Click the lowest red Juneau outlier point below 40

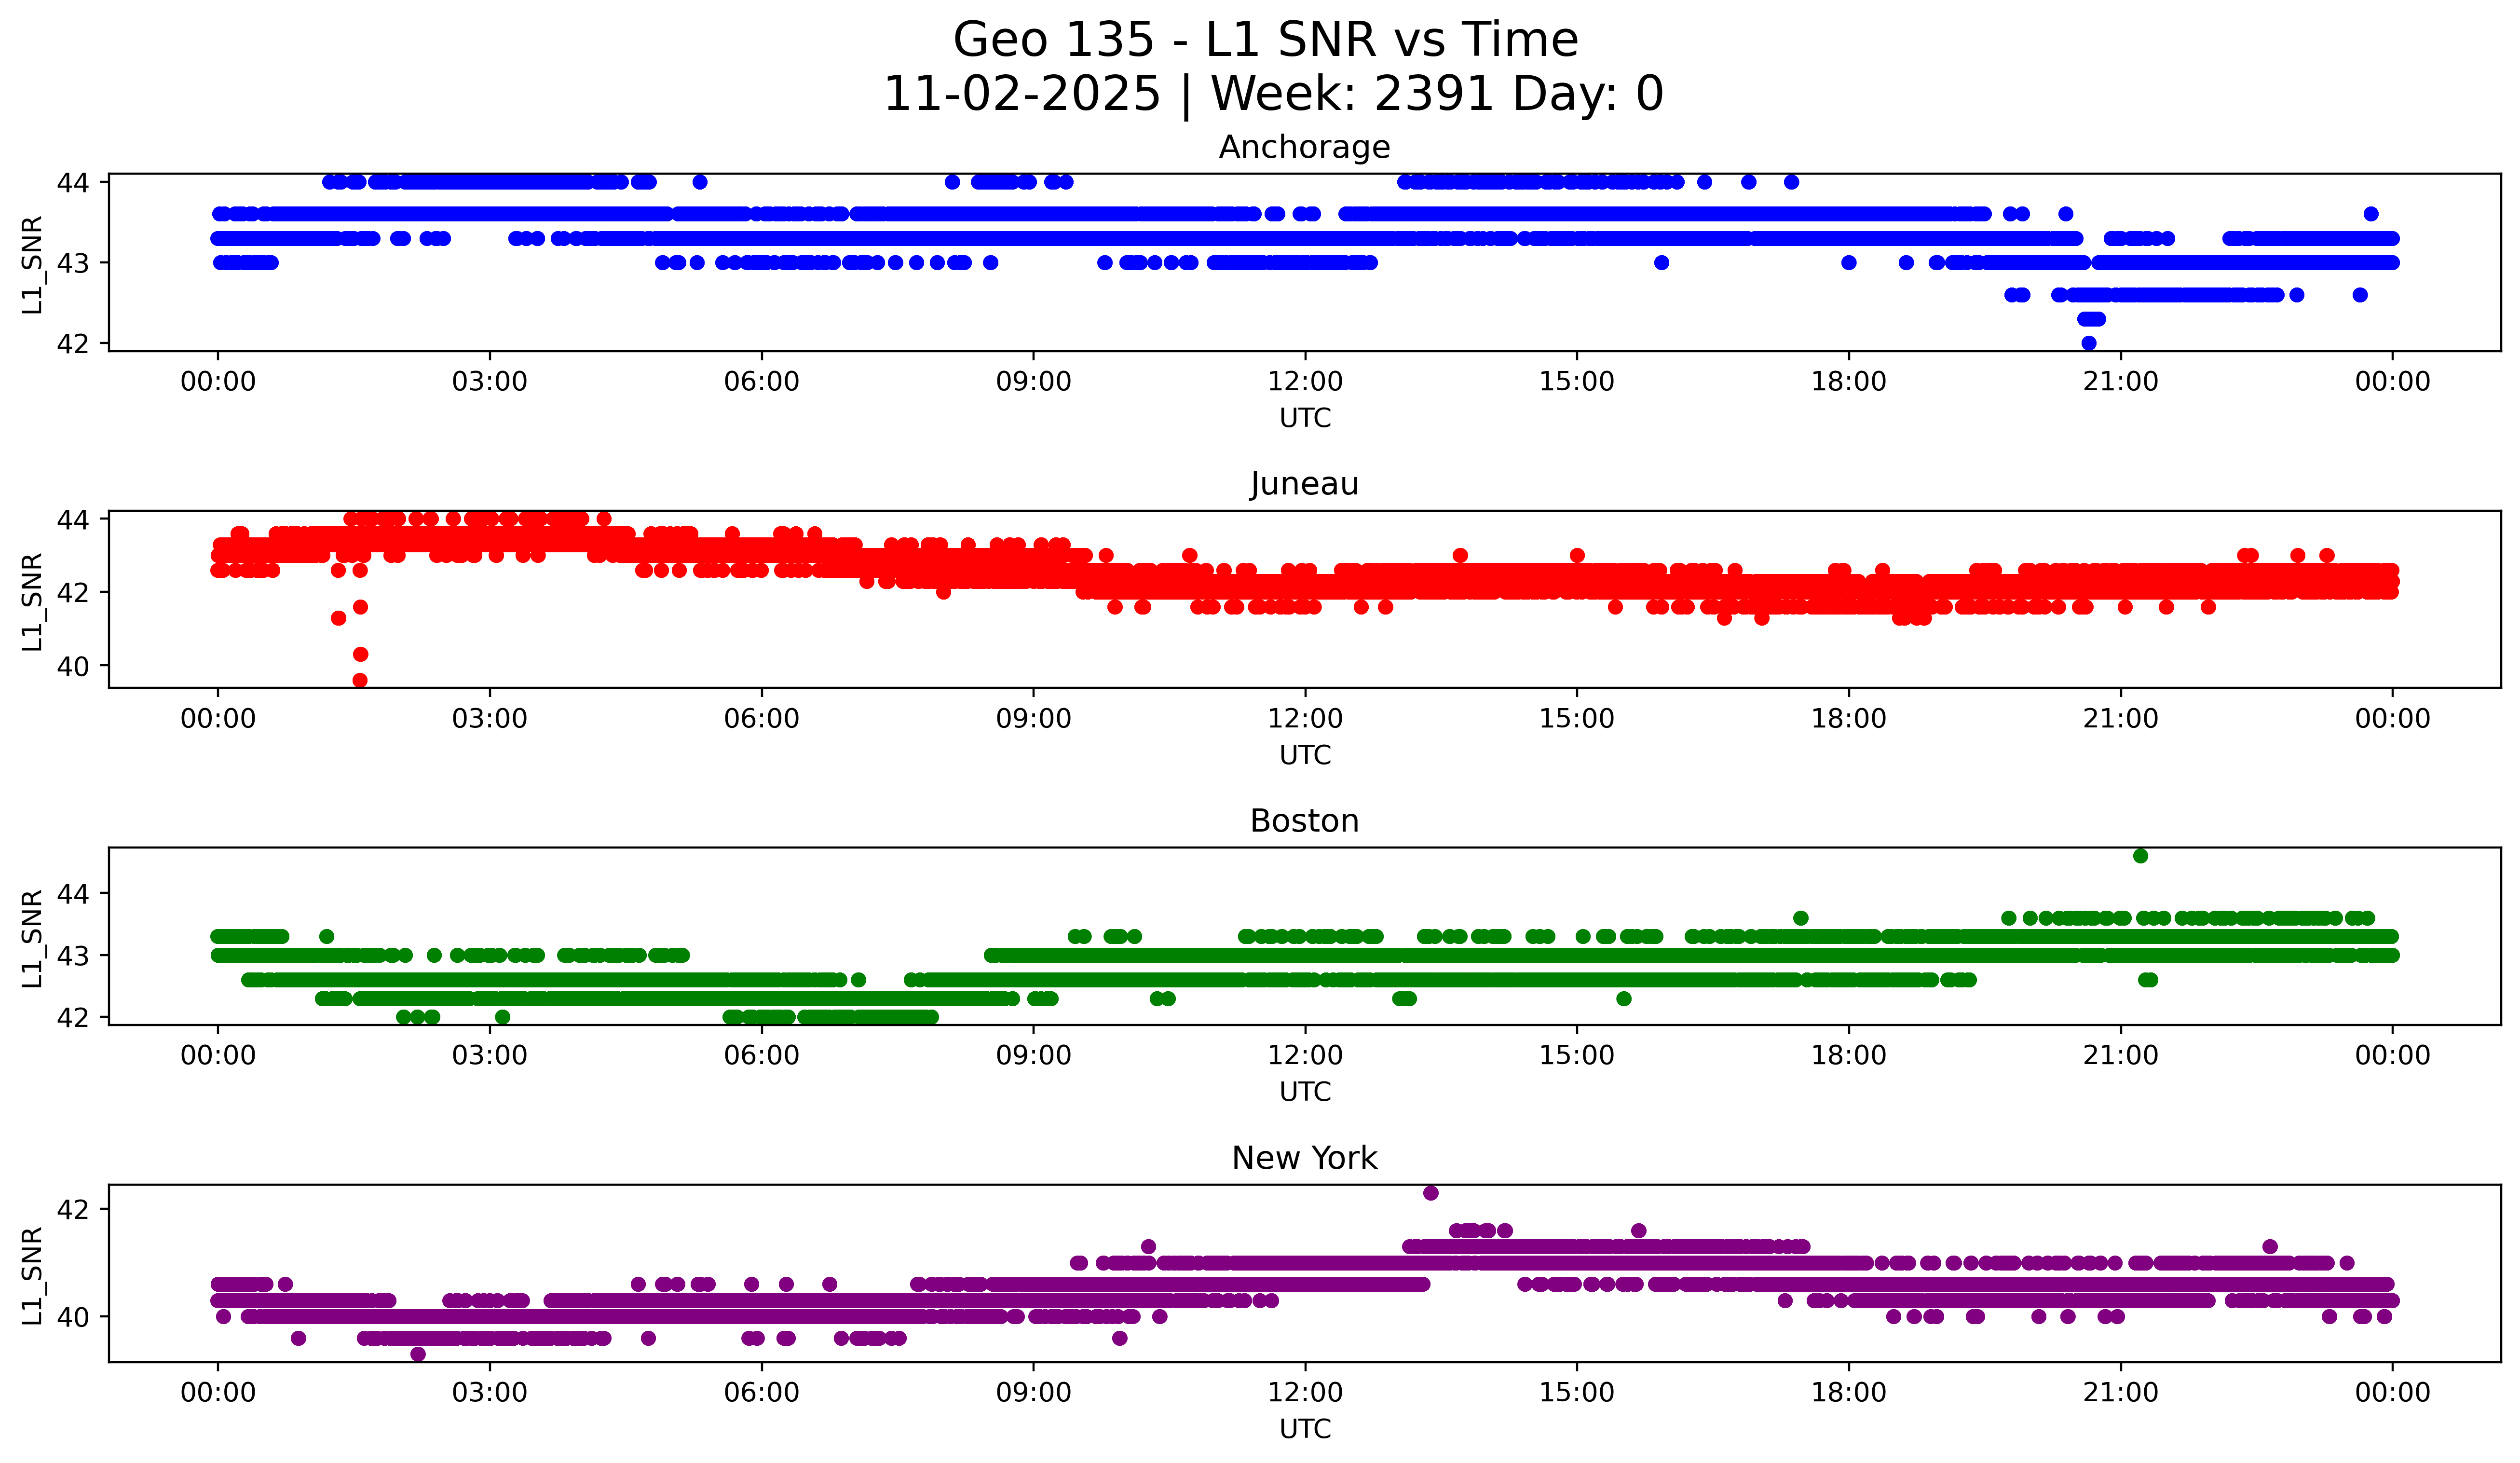point(360,680)
